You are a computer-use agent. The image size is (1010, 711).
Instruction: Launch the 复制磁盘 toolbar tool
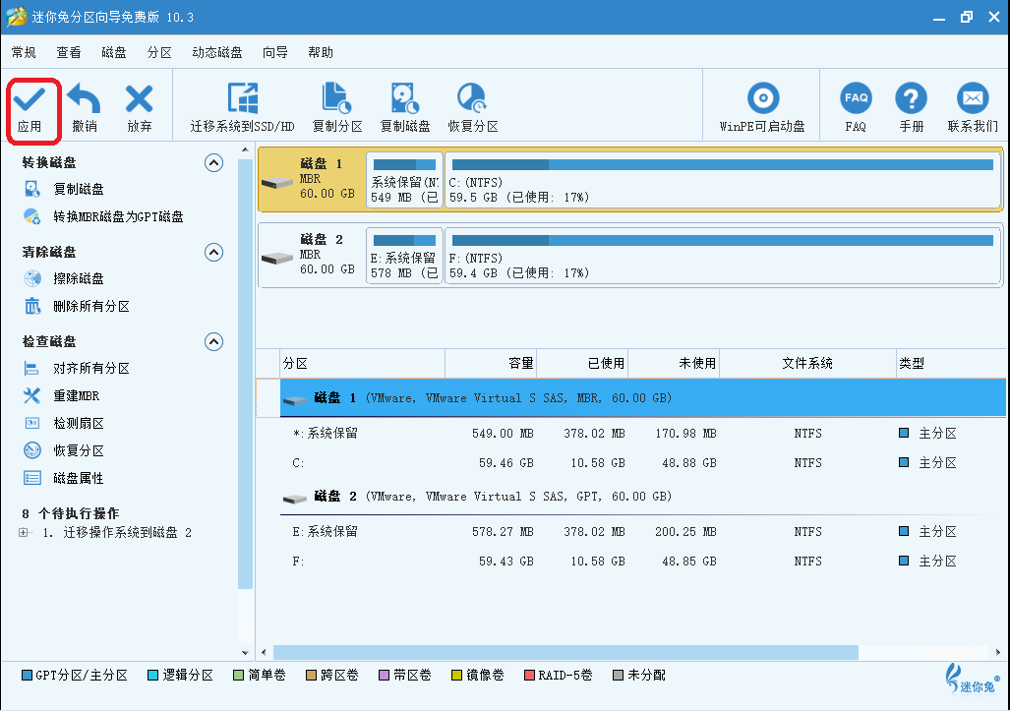pyautogui.click(x=405, y=108)
